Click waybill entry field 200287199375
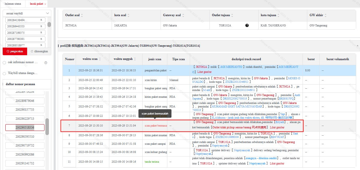The image size is (360, 170). [25, 33]
